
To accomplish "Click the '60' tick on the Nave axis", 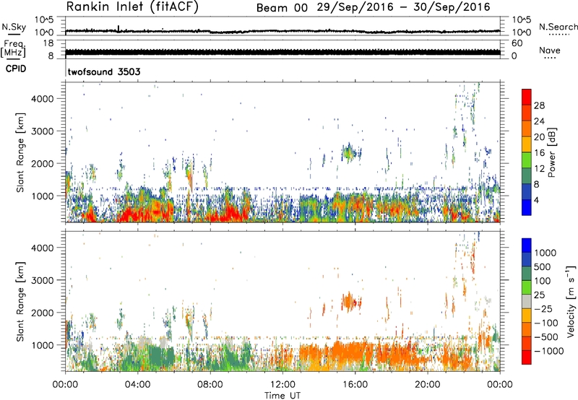I will [x=517, y=43].
